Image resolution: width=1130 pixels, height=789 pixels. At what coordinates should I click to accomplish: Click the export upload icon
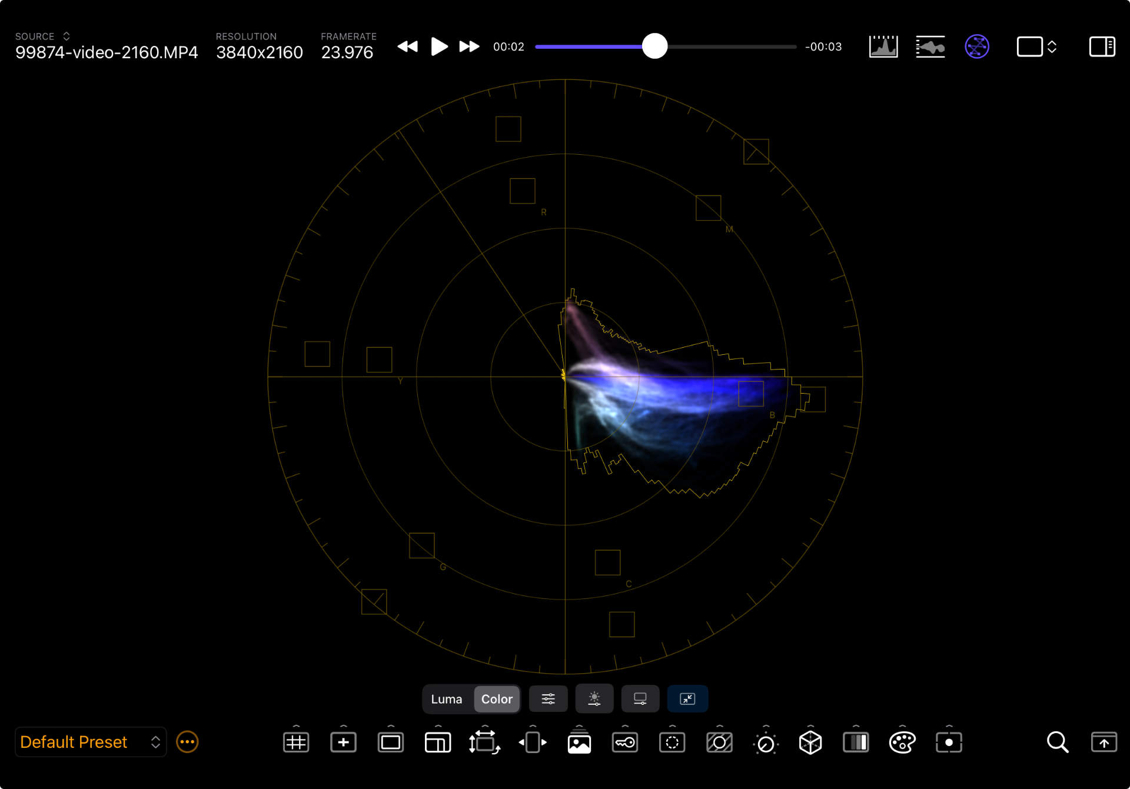pos(1104,743)
